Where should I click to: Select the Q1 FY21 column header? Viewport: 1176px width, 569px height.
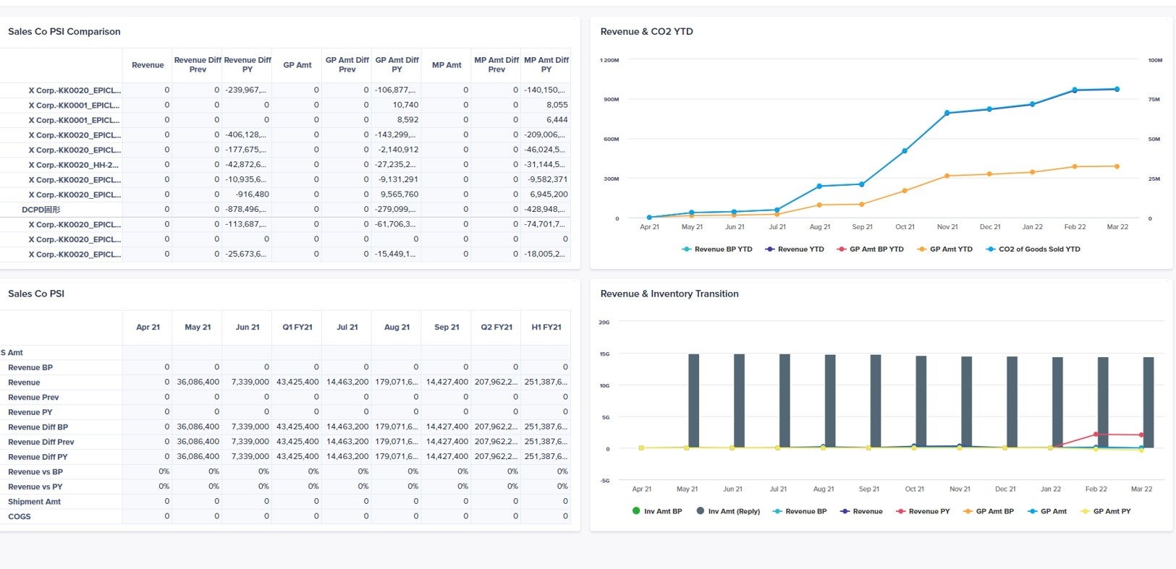click(x=297, y=328)
